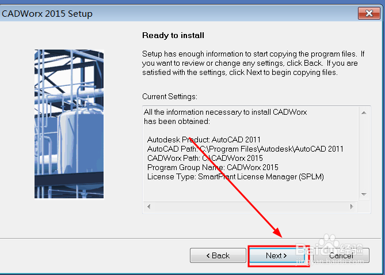Go back with the Back button
This screenshot has height=275, width=385.
(x=217, y=255)
